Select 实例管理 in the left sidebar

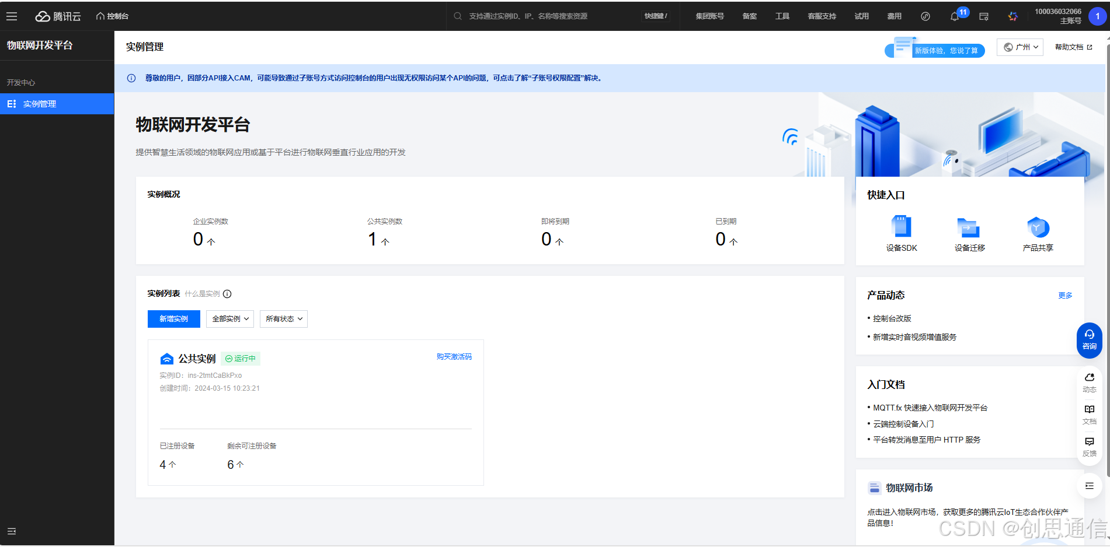(x=57, y=104)
